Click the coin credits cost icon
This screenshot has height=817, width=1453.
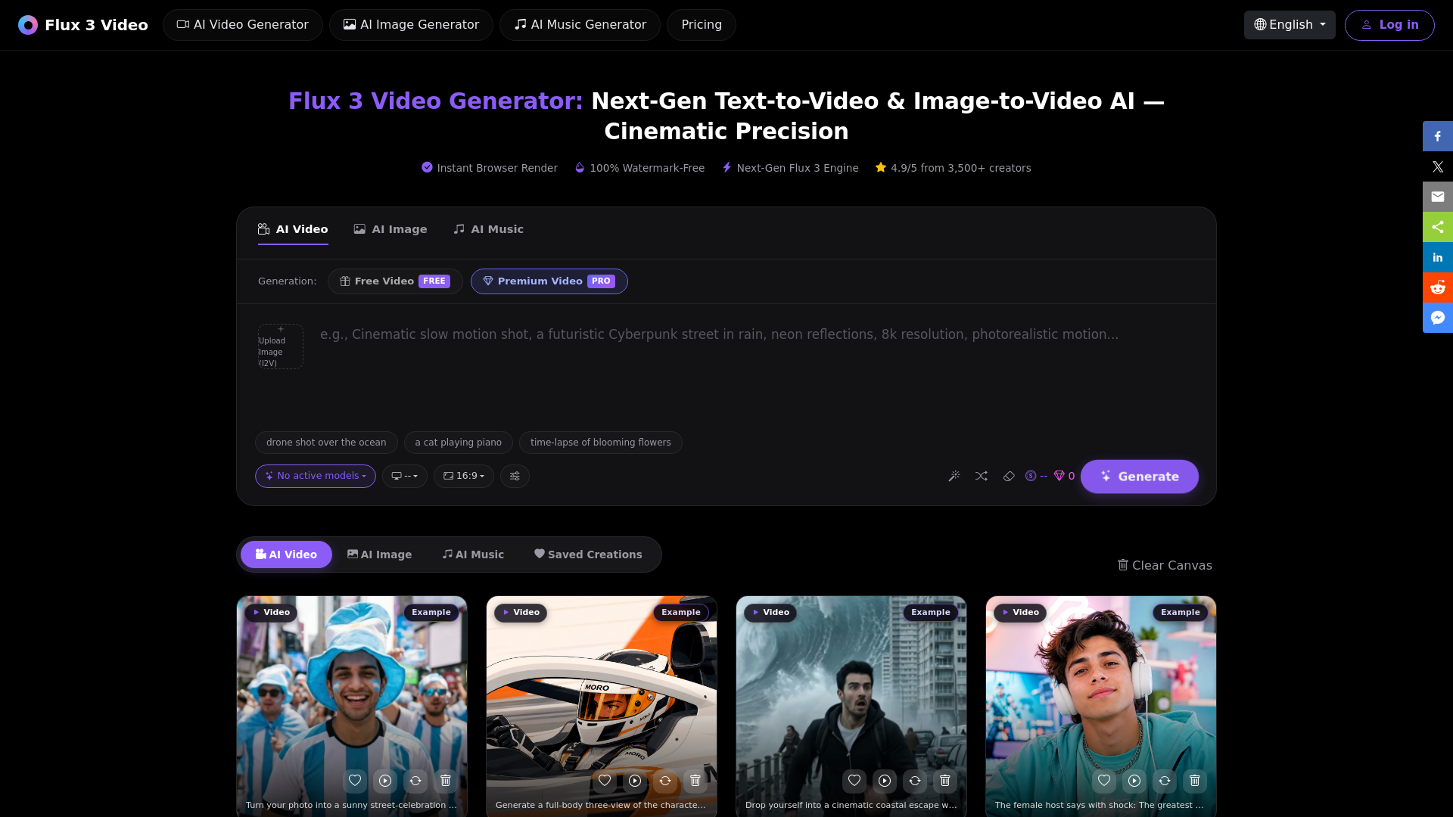[1031, 476]
